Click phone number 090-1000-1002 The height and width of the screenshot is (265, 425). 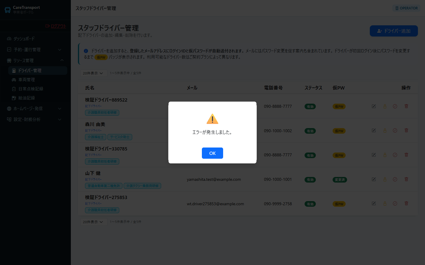click(278, 131)
